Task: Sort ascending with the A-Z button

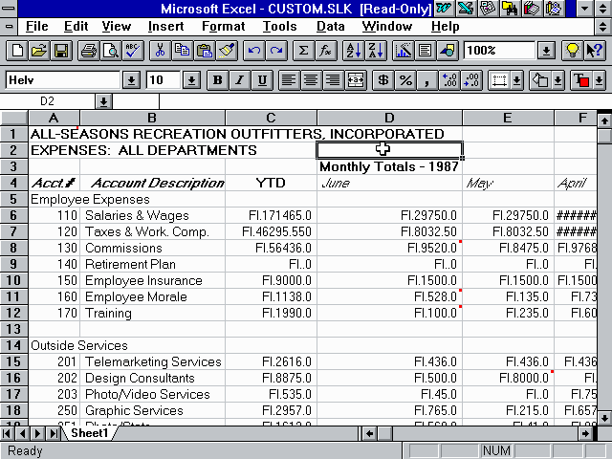Action: pos(352,51)
